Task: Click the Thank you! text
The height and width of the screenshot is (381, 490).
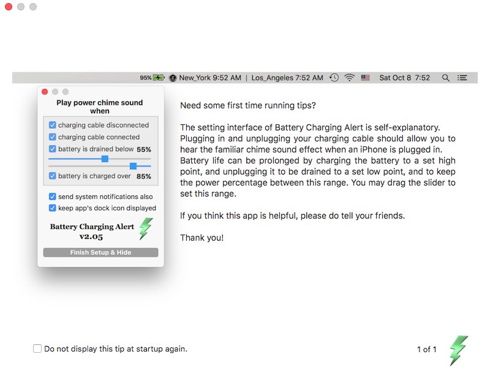Action: (202, 238)
